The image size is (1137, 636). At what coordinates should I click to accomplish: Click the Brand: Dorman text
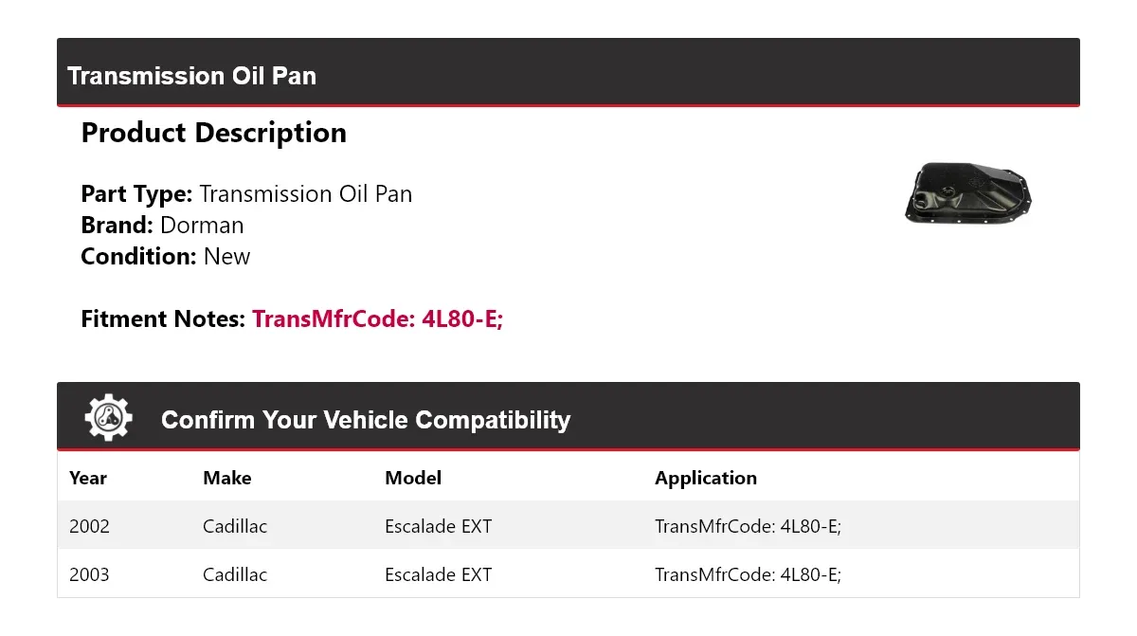coord(162,226)
